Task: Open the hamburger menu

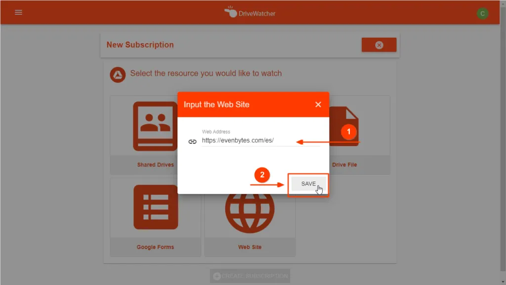Action: tap(18, 12)
